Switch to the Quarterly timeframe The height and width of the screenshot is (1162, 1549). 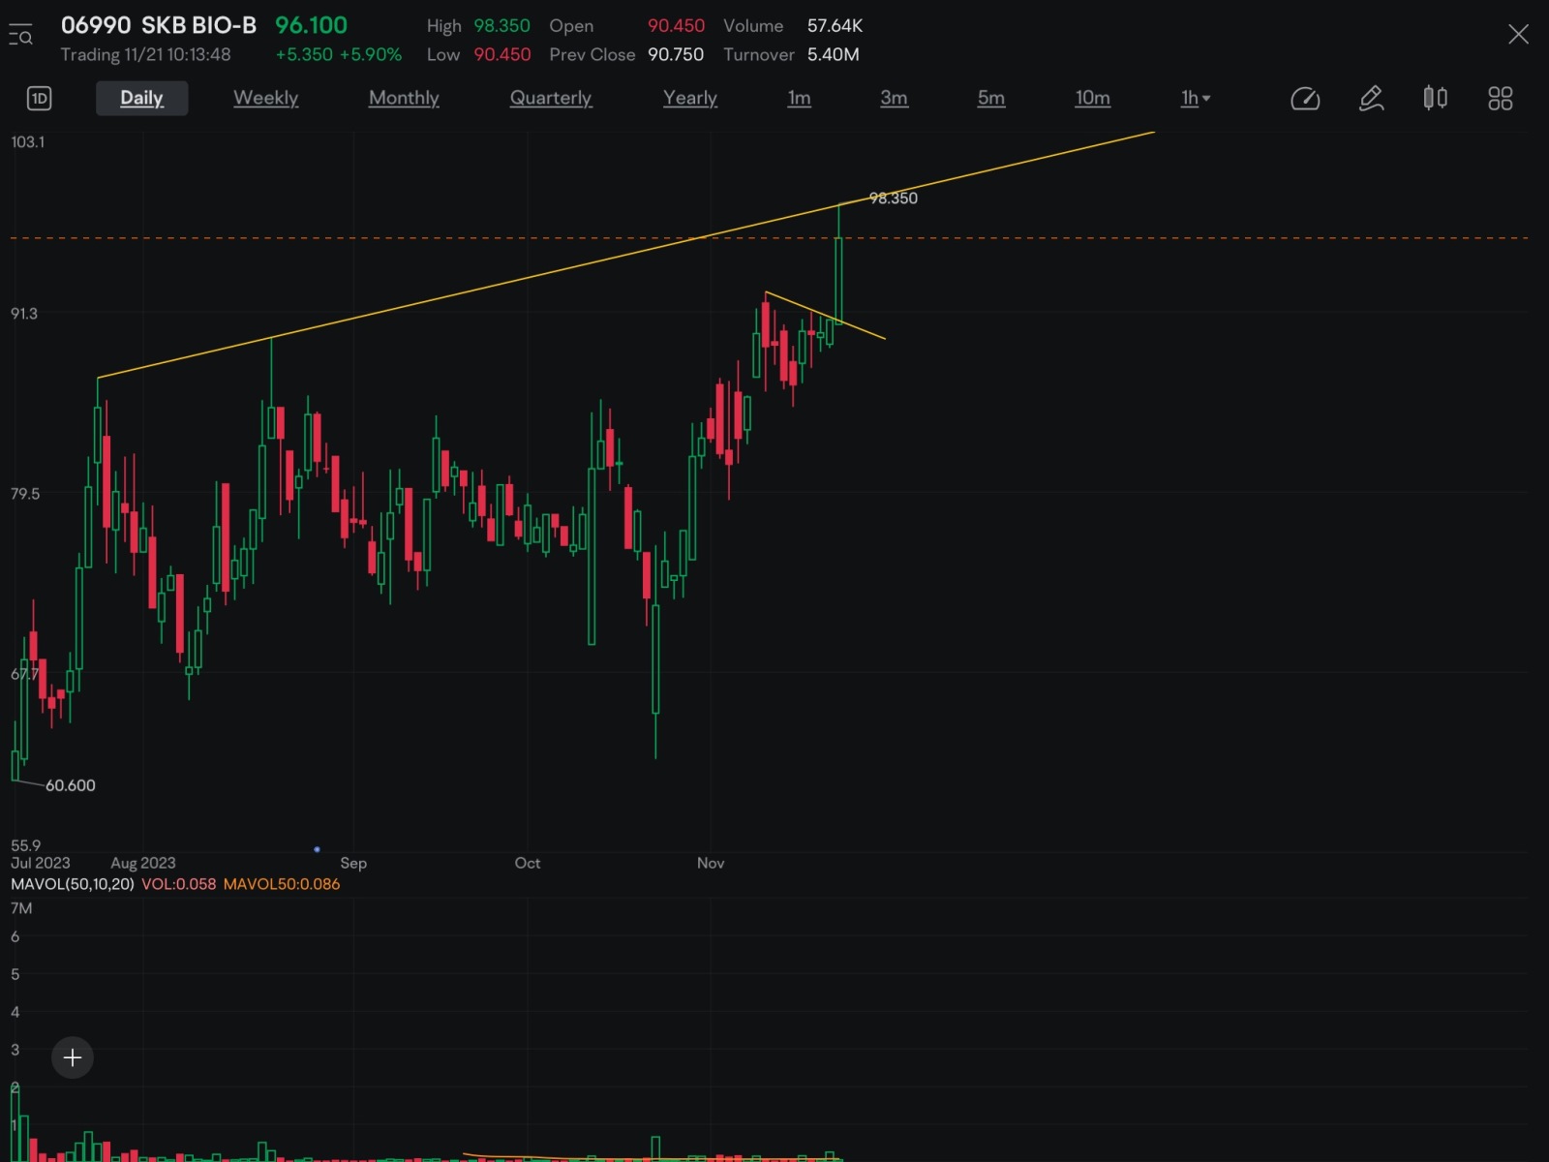[551, 98]
